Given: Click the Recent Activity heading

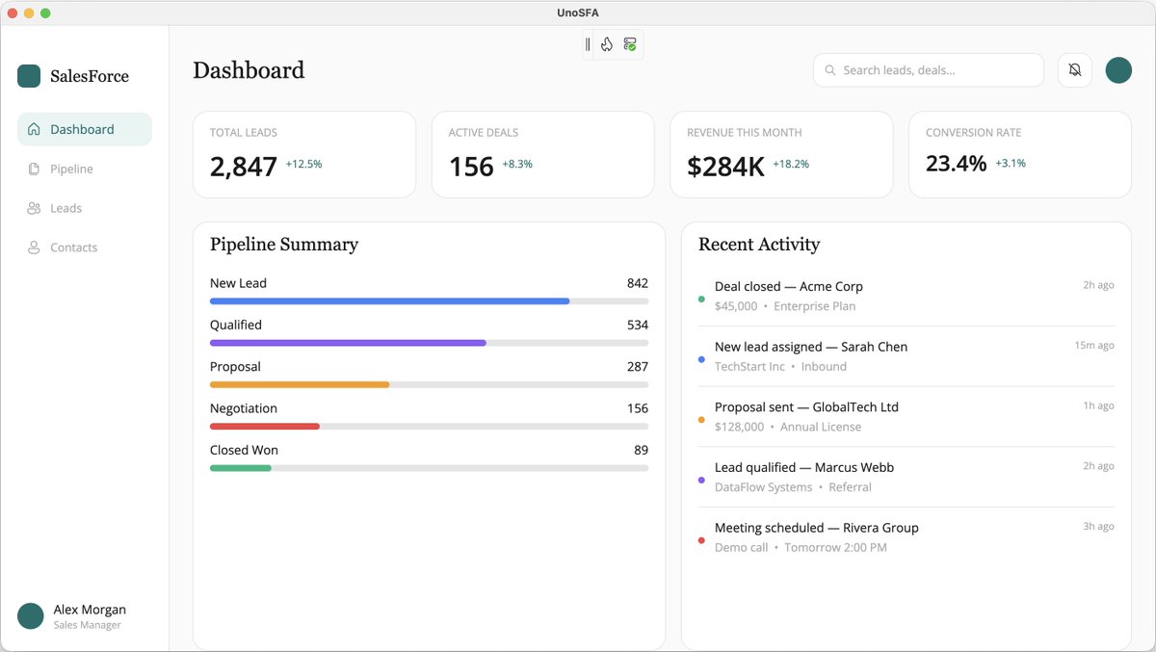Looking at the screenshot, I should click(x=759, y=245).
